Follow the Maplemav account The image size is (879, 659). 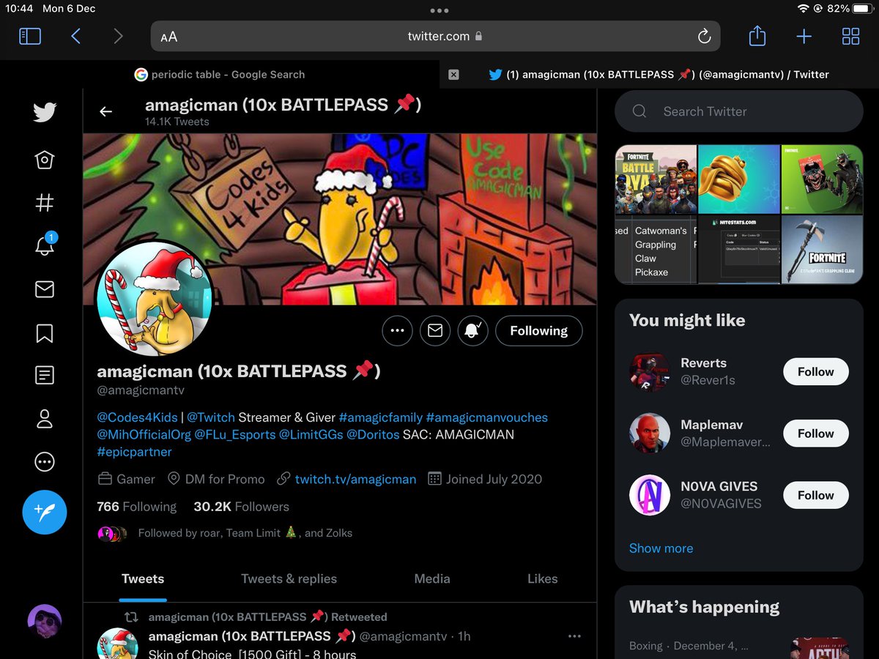pyautogui.click(x=816, y=433)
